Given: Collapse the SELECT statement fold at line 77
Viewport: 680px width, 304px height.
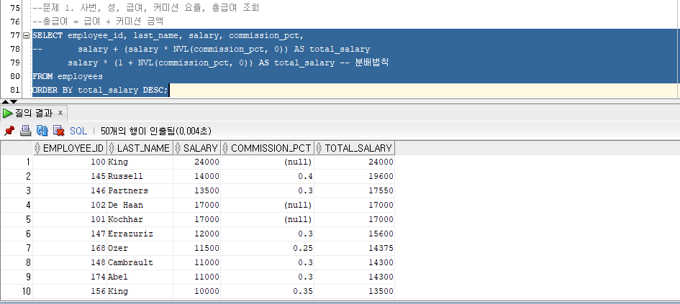Looking at the screenshot, I should (26, 35).
